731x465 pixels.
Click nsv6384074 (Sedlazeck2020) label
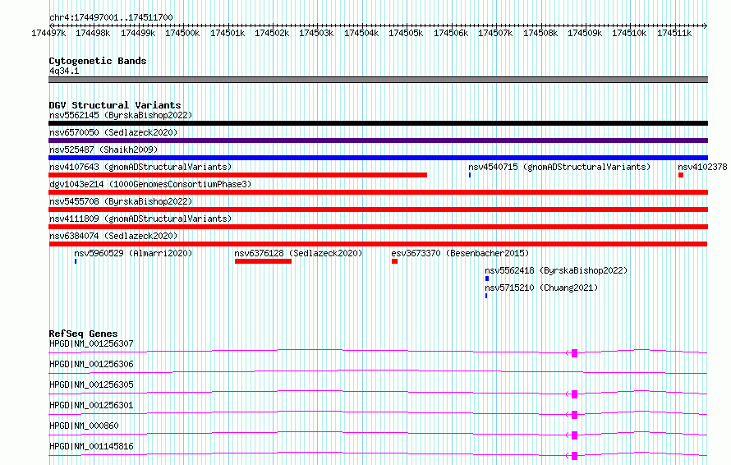(113, 236)
